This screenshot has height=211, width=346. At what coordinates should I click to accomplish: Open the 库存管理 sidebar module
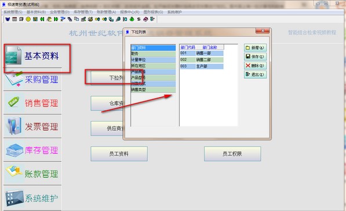pos(32,150)
